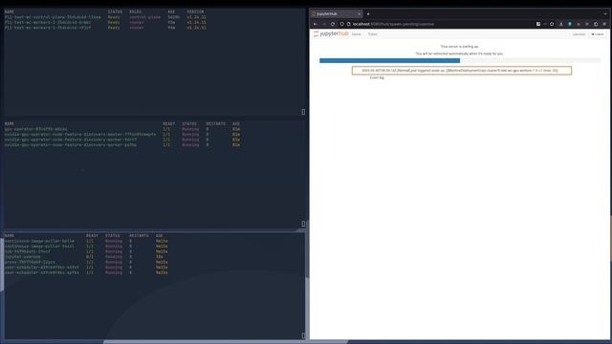Click the blue spawn progress bar

389,60
